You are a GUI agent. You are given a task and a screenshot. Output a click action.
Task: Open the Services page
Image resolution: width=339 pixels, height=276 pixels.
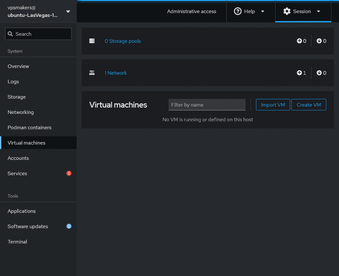pyautogui.click(x=17, y=173)
